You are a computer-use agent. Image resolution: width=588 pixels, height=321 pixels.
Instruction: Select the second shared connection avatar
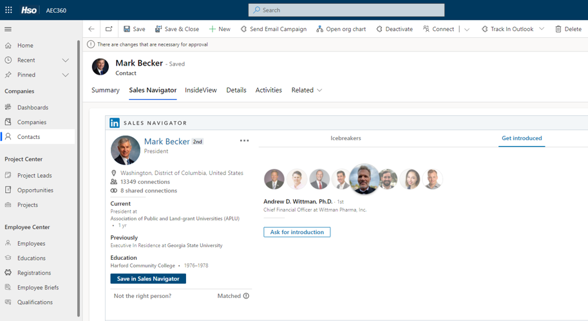click(297, 179)
